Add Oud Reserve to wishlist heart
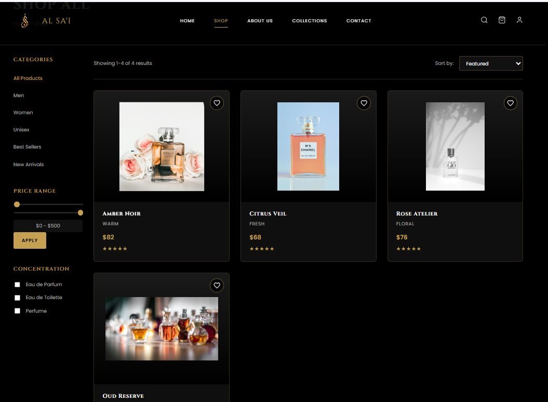548x402 pixels. (x=217, y=286)
